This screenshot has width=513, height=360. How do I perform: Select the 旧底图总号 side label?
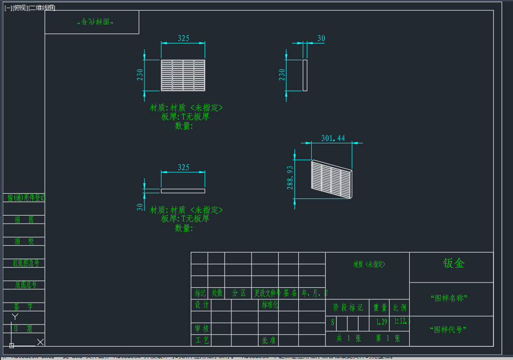25,263
